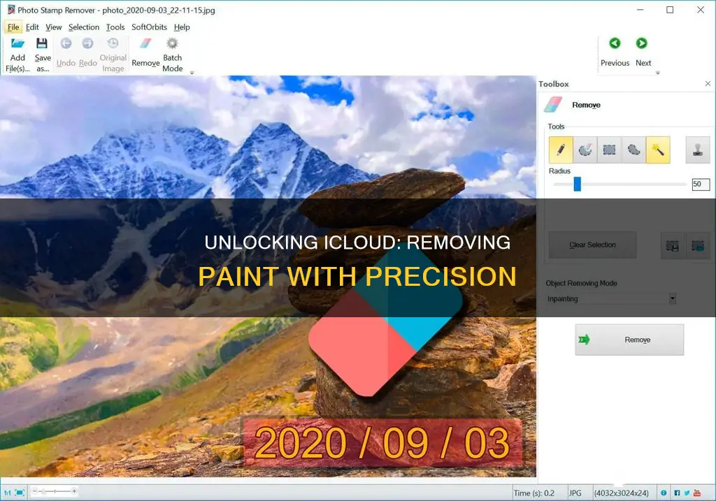Screen dimensions: 716x501
Task: Open the Edit menu
Action: 32,27
